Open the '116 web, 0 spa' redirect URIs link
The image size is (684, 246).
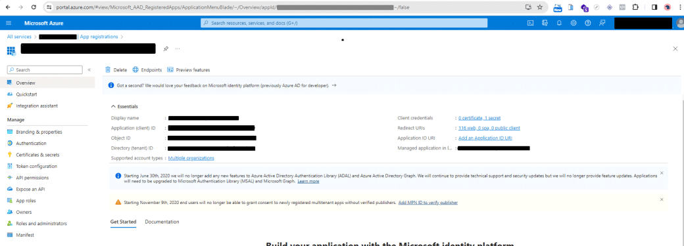point(489,128)
